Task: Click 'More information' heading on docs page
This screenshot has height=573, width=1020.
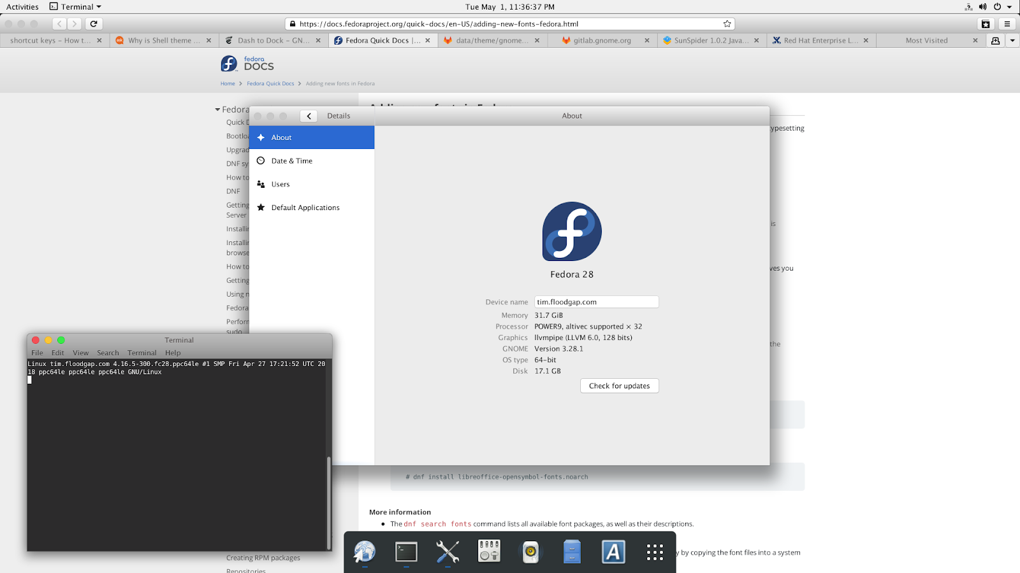Action: 400,512
